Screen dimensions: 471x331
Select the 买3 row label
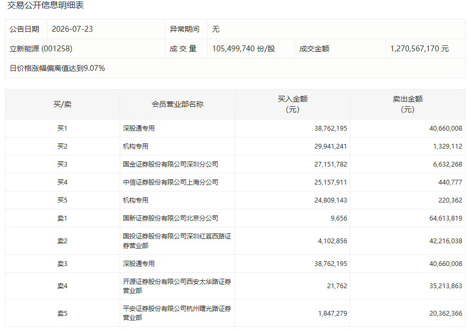[63, 164]
